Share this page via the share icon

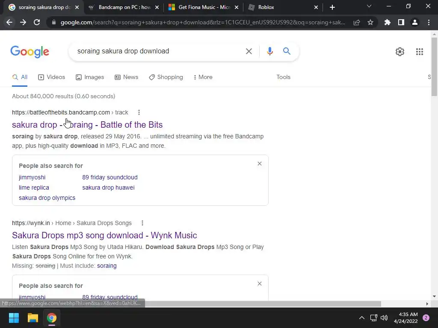(357, 22)
